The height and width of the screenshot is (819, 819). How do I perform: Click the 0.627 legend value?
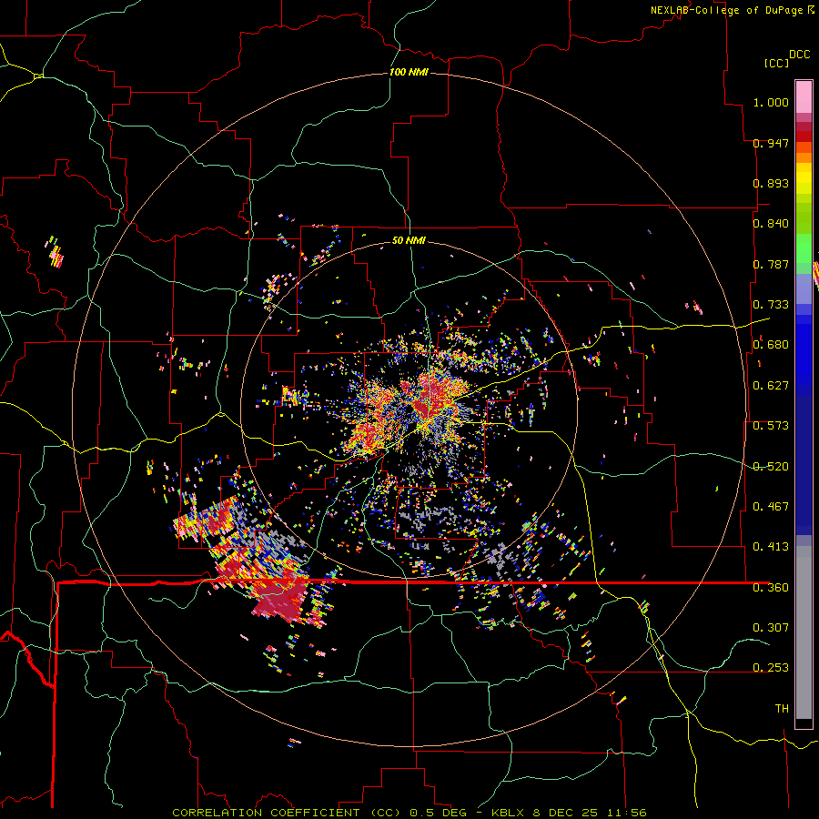tap(771, 386)
